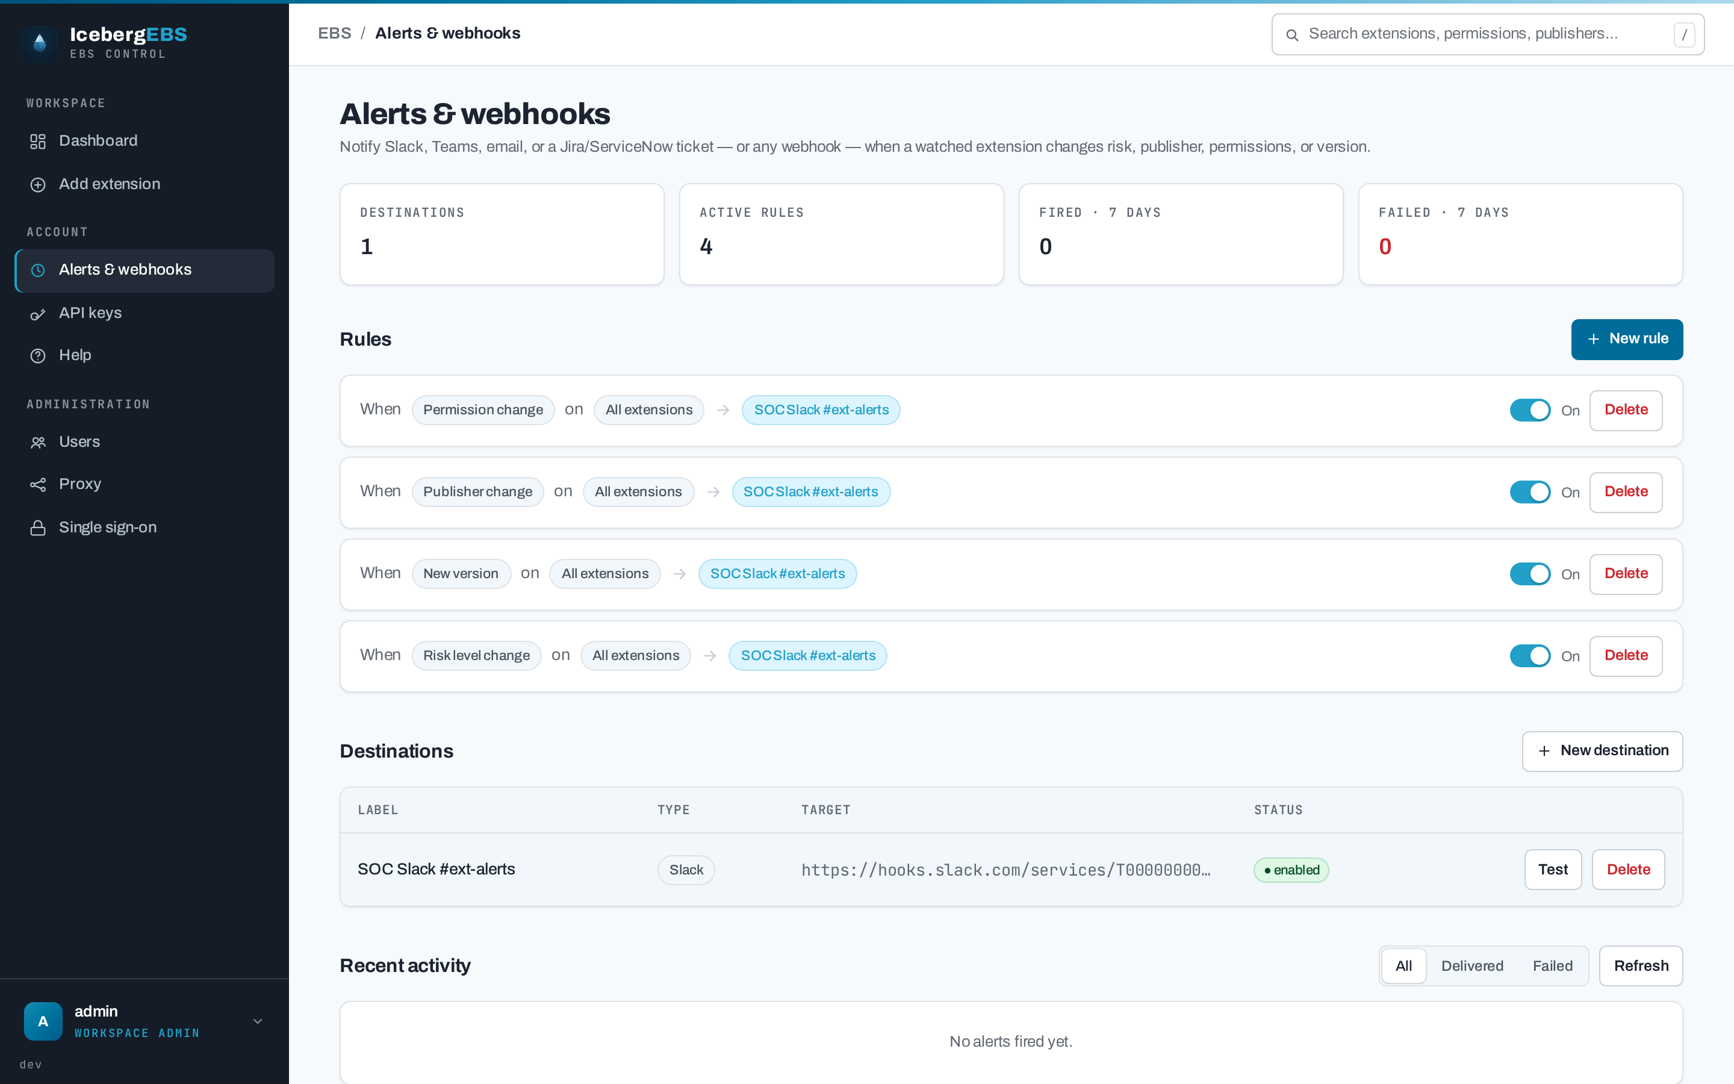Click the Failed 7 days stat card
Screen dimensions: 1734x1084
click(1520, 234)
